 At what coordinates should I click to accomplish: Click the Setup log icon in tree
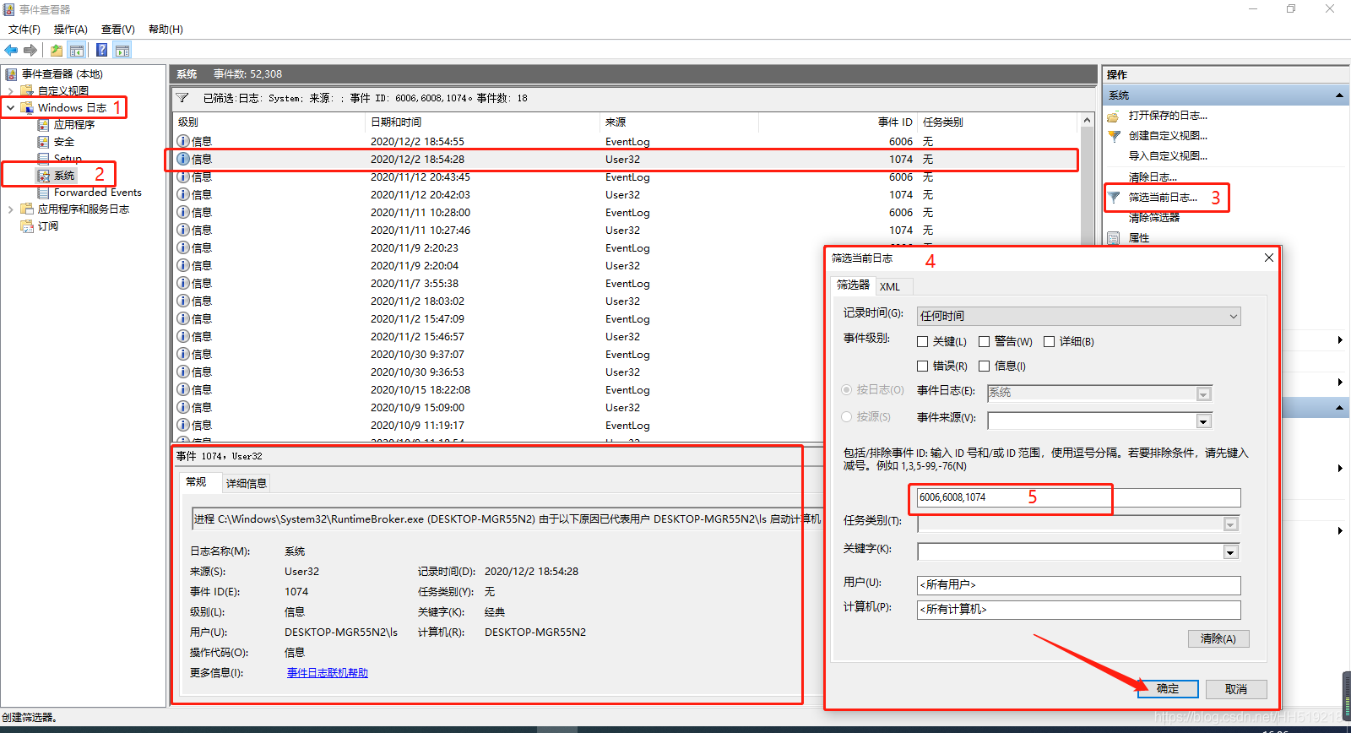click(43, 158)
